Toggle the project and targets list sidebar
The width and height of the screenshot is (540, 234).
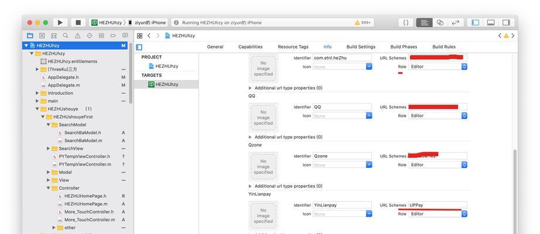139,47
